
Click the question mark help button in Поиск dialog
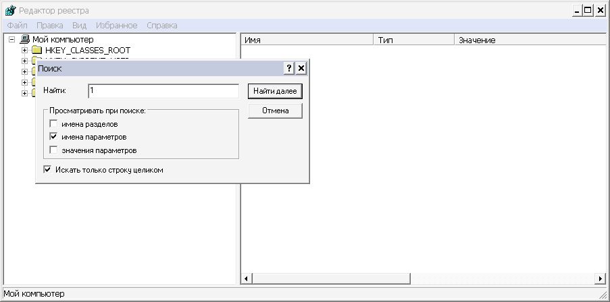[x=289, y=68]
